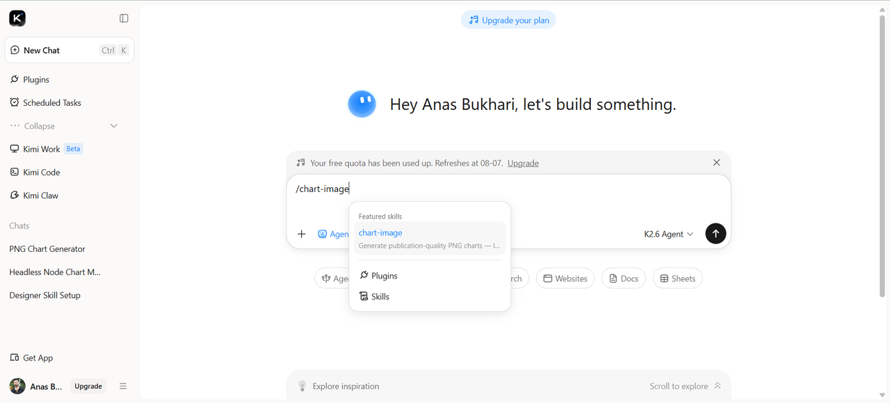Start a New Chat

coord(70,50)
